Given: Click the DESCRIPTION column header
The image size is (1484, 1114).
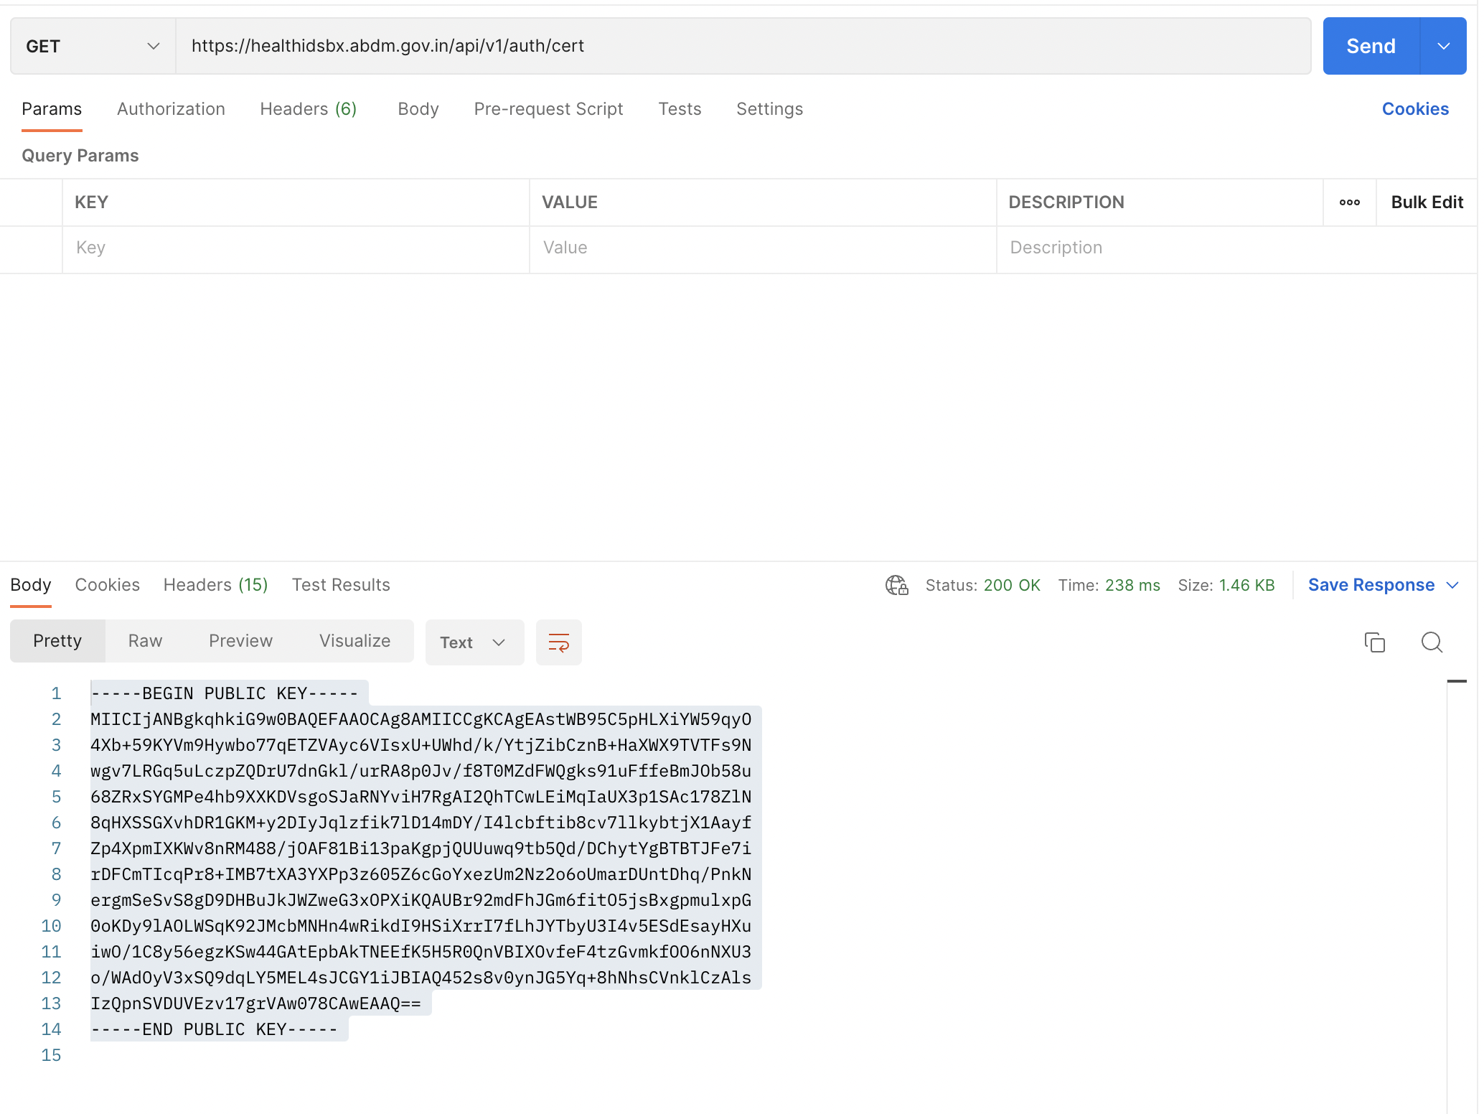Looking at the screenshot, I should click(1066, 202).
